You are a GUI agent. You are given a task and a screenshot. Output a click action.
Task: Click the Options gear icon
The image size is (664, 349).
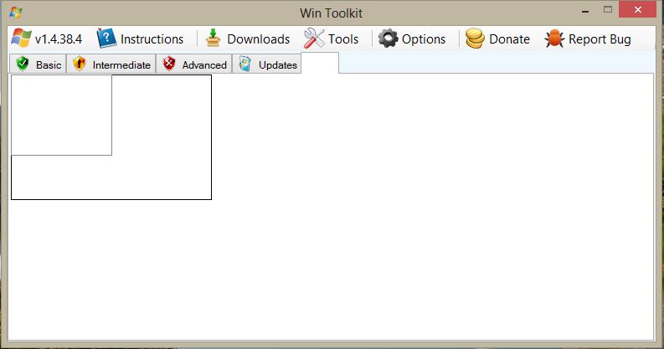pyautogui.click(x=388, y=38)
